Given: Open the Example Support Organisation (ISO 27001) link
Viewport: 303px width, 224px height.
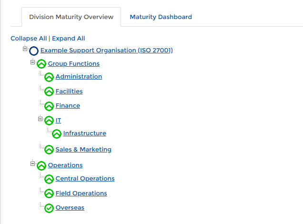Looking at the screenshot, I should click(106, 50).
